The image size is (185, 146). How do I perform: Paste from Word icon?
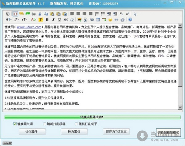point(64,14)
